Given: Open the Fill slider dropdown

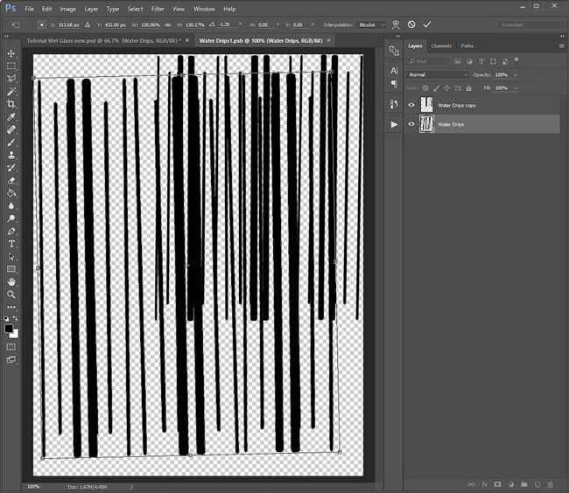Looking at the screenshot, I should pos(516,88).
